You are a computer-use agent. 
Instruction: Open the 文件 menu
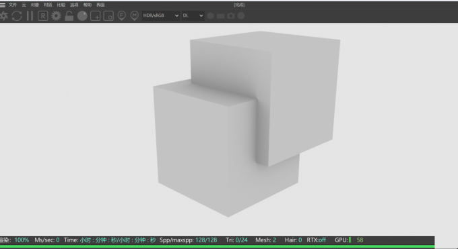pyautogui.click(x=13, y=5)
